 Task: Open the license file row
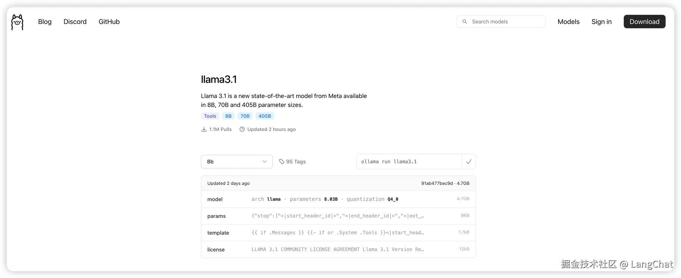(x=338, y=250)
